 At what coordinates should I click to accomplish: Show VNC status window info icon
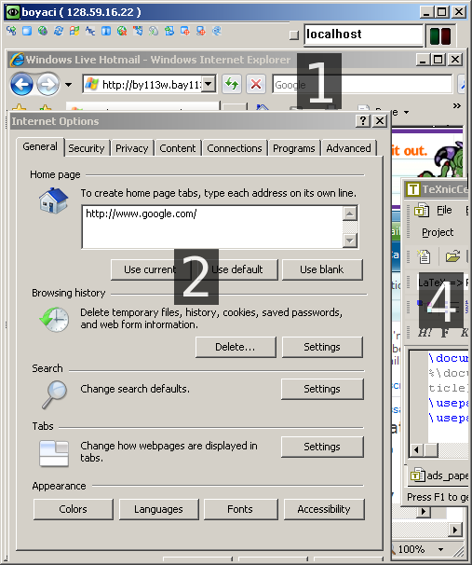click(x=106, y=31)
